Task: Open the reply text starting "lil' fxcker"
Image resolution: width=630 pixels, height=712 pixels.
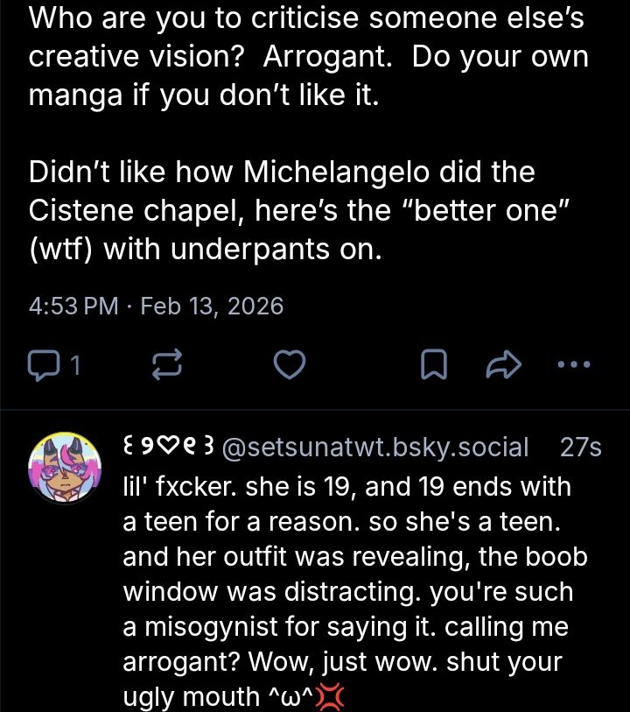Action: pyautogui.click(x=346, y=486)
